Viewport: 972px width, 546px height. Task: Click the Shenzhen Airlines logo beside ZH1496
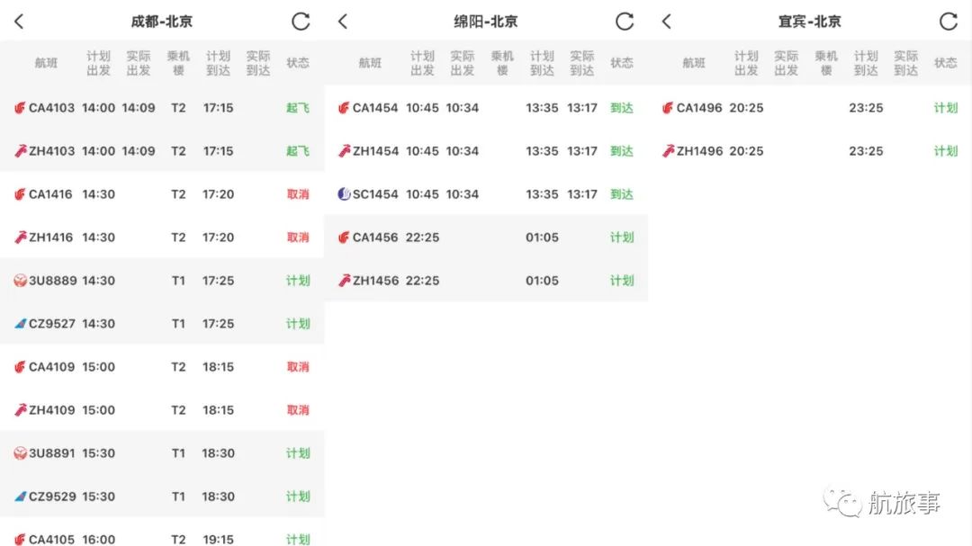[x=668, y=151]
